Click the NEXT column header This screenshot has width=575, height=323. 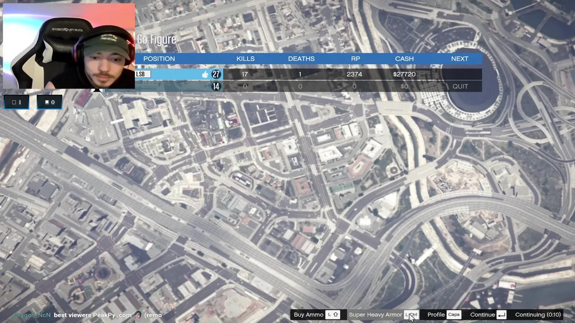click(x=460, y=59)
